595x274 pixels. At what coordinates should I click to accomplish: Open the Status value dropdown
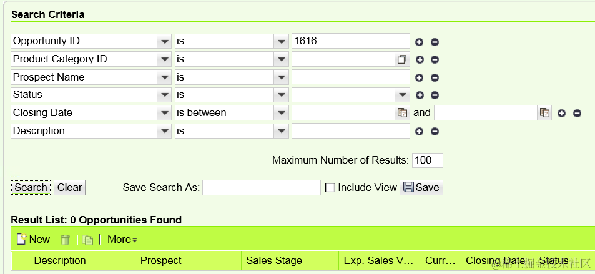tap(402, 95)
